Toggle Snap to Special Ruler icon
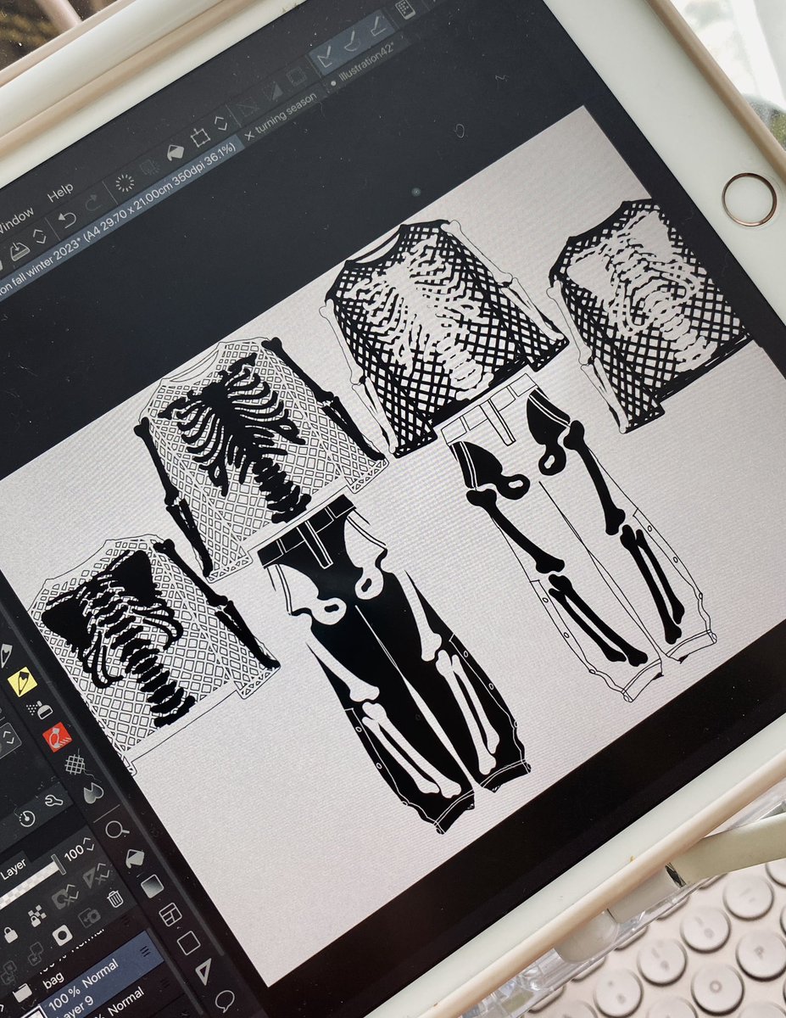Image resolution: width=786 pixels, height=1018 pixels. tap(352, 42)
